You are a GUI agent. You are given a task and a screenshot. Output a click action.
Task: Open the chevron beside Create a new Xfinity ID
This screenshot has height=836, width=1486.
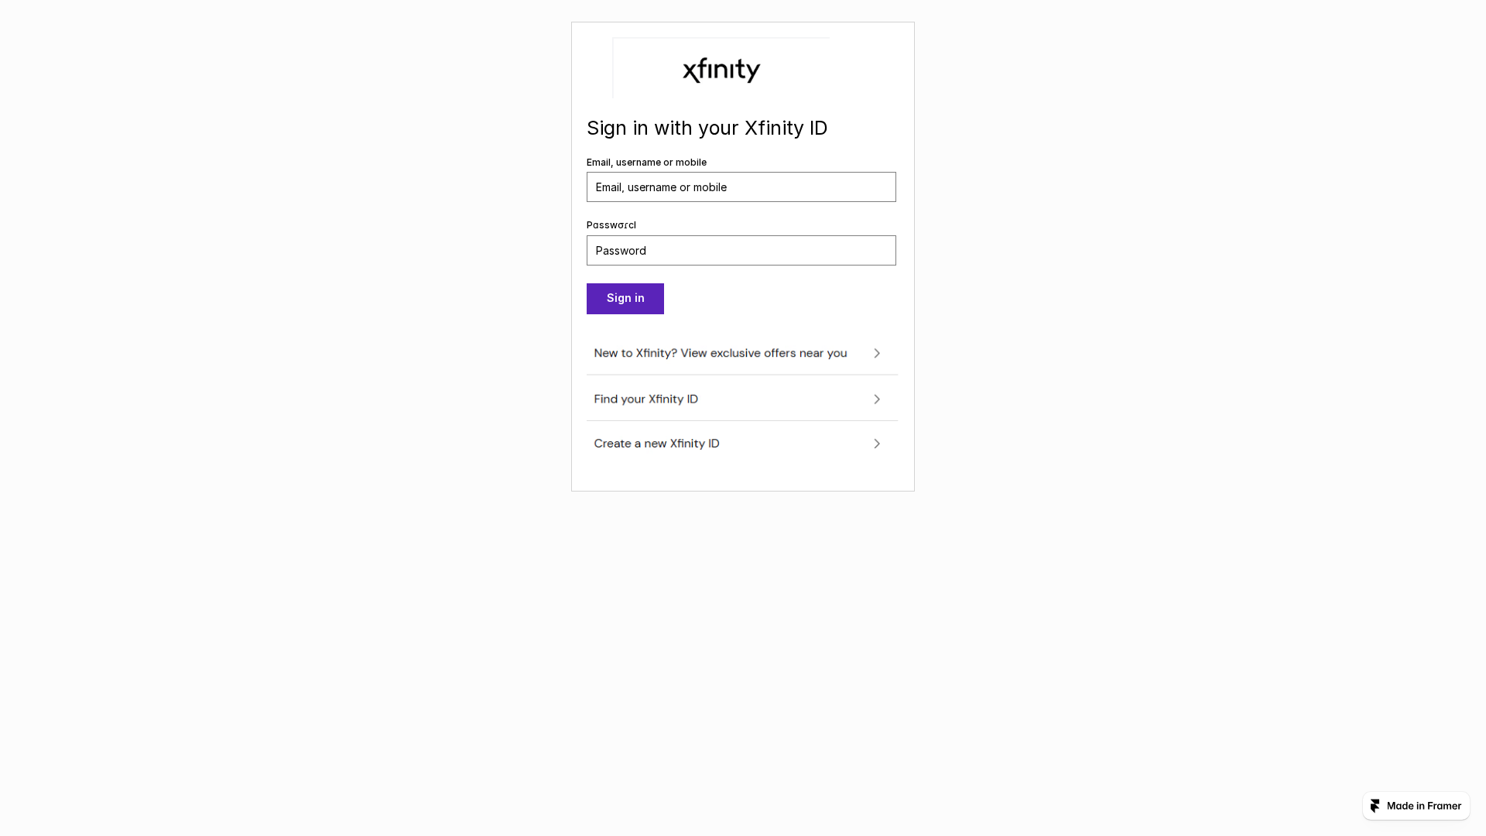877,444
